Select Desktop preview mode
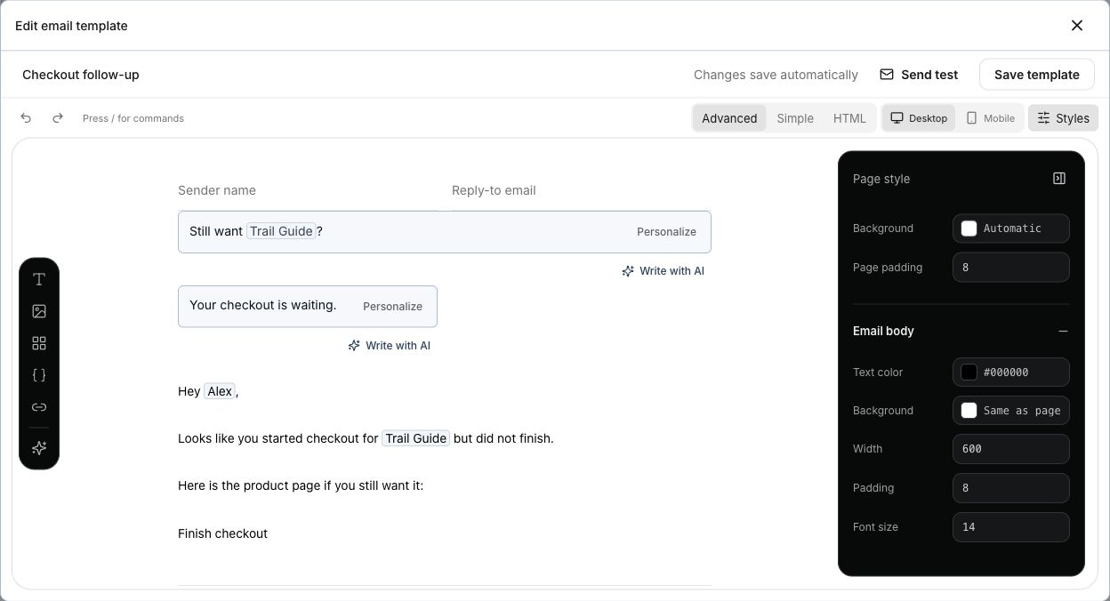Viewport: 1110px width, 601px height. 919,118
